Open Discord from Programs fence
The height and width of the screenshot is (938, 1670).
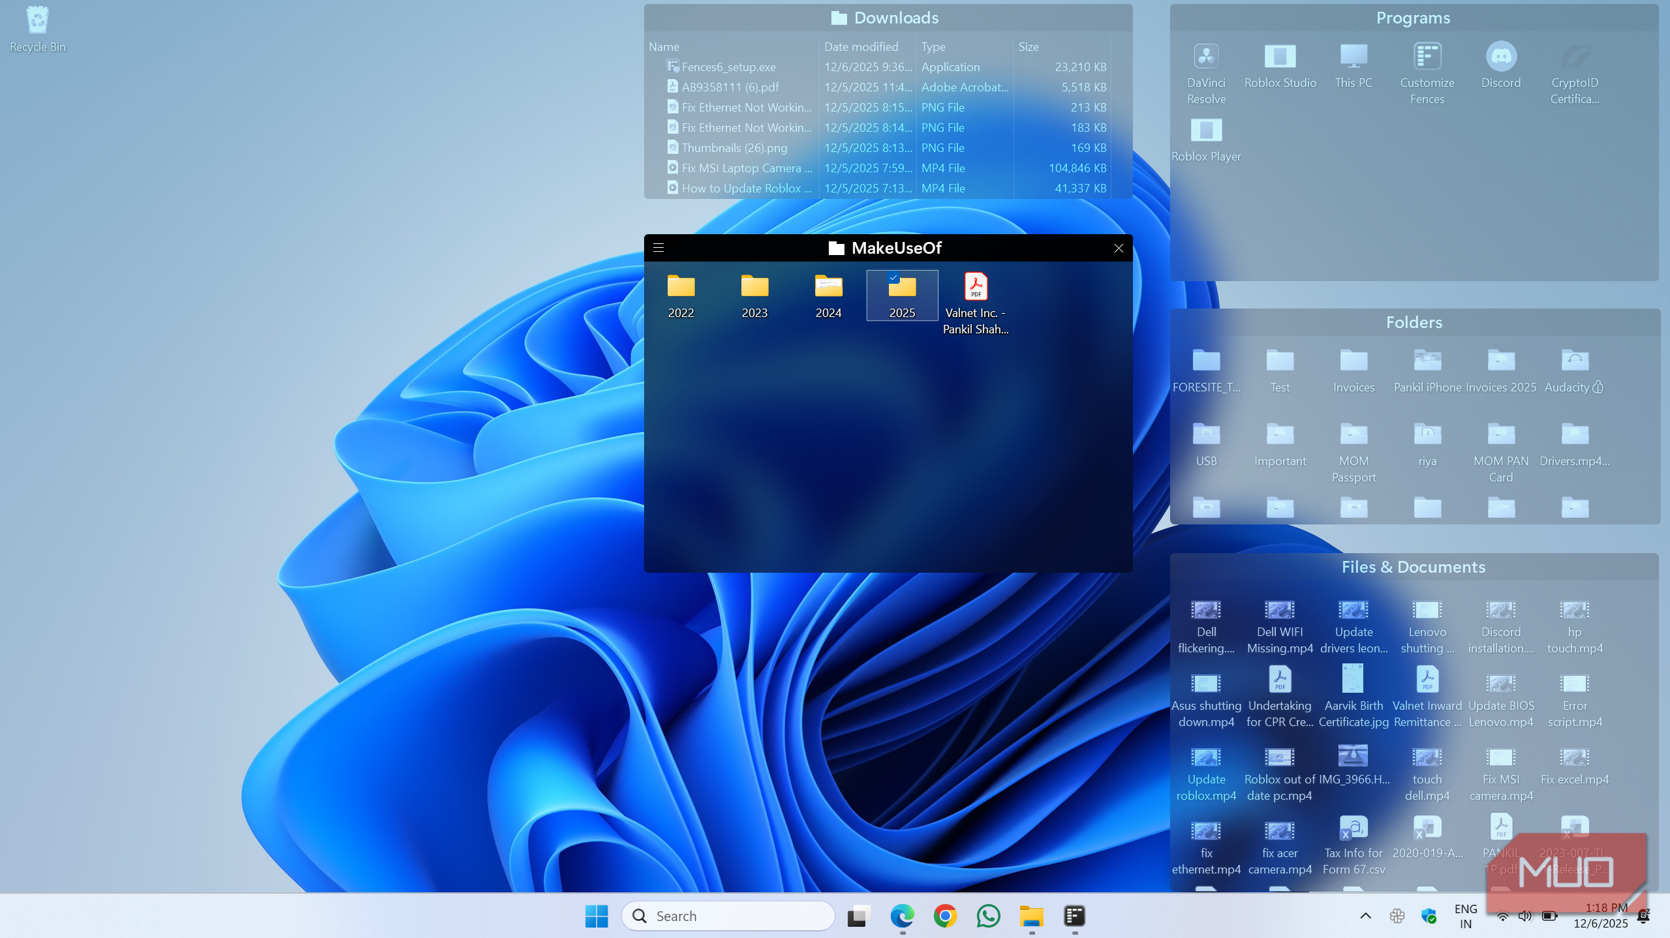point(1501,66)
